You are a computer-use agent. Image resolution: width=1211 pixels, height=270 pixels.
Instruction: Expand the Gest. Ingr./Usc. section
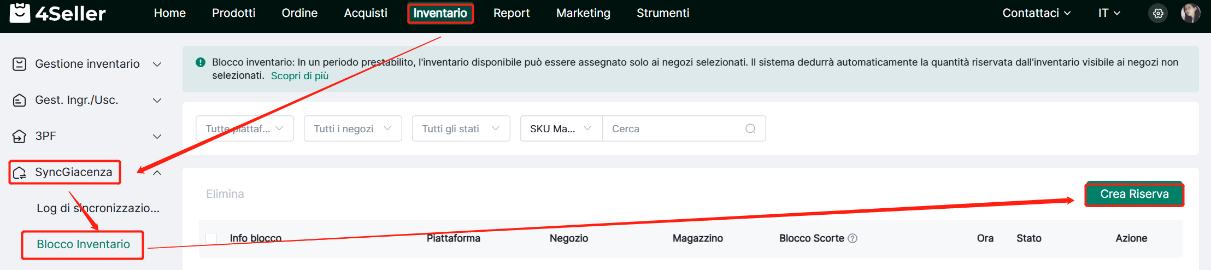(x=157, y=100)
